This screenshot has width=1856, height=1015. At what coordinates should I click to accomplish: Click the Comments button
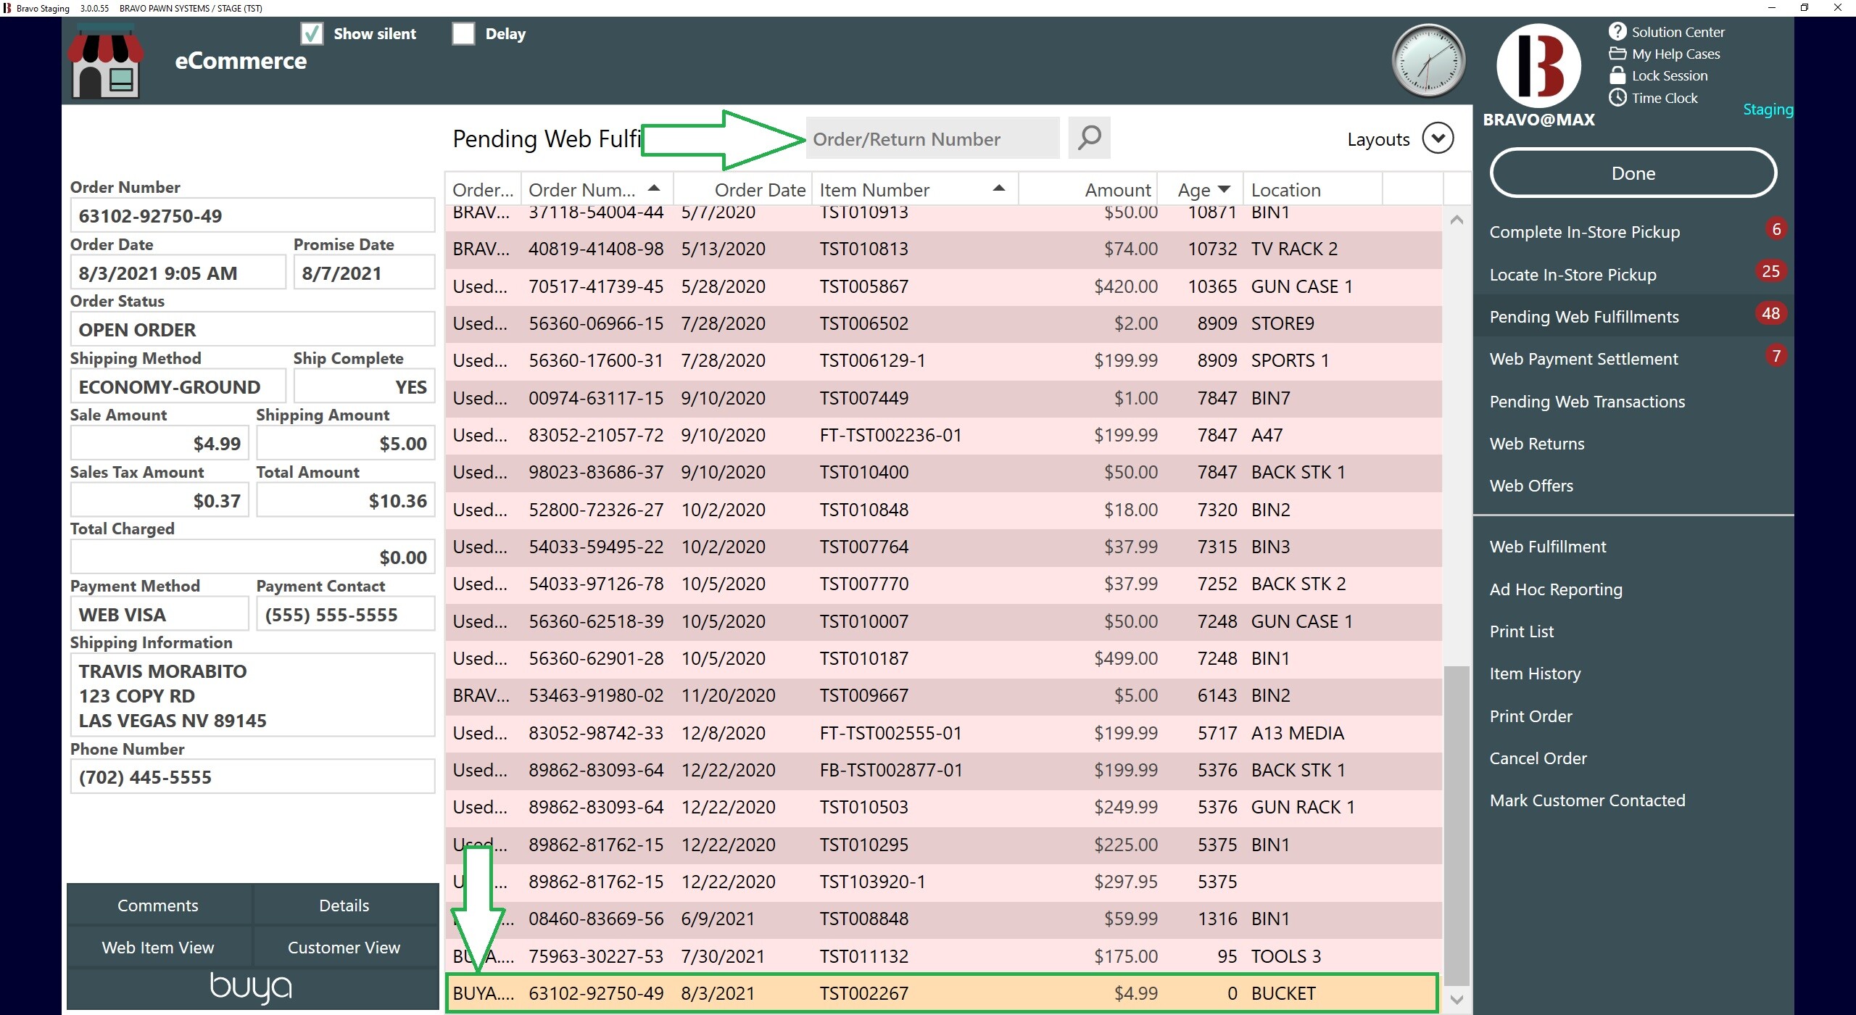[x=158, y=906]
